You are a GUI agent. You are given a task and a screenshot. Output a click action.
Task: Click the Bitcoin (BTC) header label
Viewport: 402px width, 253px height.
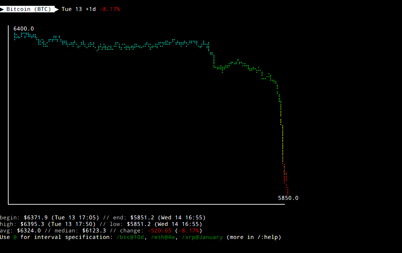click(x=29, y=9)
